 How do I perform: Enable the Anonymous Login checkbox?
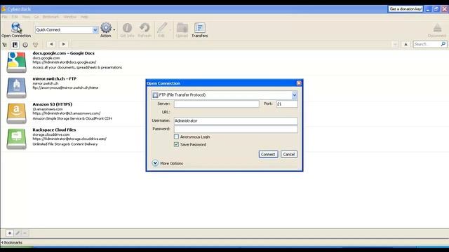click(x=176, y=137)
